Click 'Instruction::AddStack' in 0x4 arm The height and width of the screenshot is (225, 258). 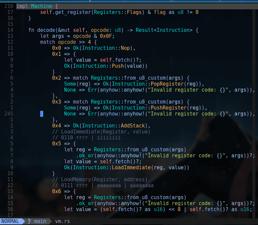pyautogui.click(x=113, y=126)
